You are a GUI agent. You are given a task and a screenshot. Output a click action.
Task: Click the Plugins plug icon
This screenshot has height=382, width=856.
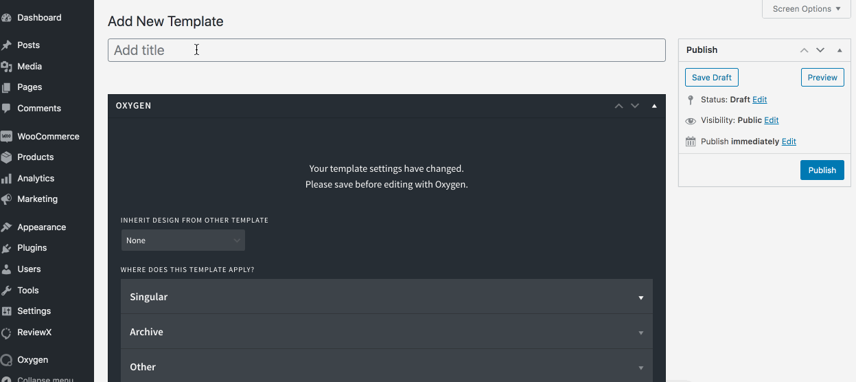click(x=7, y=248)
